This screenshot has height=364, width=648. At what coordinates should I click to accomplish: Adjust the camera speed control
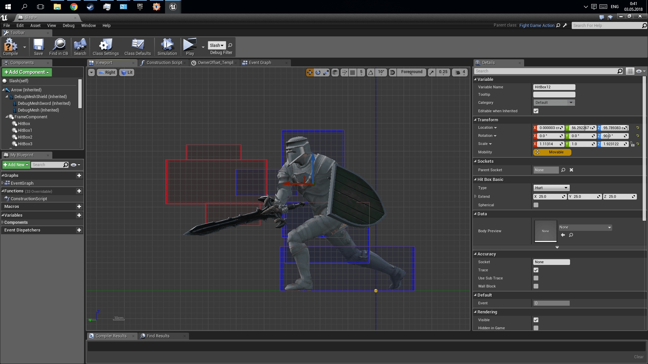460,72
